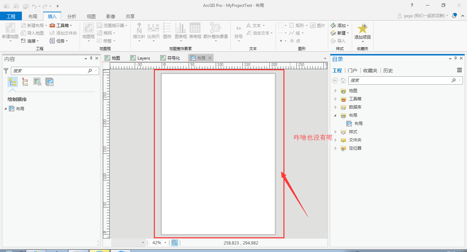
Task: Click the 新建 style new button
Action: click(x=339, y=33)
